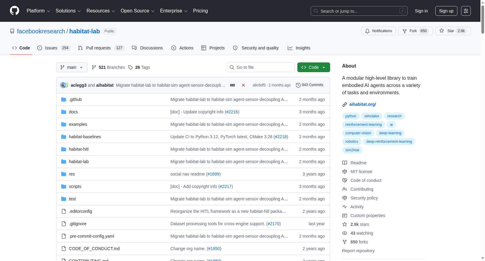Select the Code tab
The width and height of the screenshot is (485, 261).
point(21,48)
